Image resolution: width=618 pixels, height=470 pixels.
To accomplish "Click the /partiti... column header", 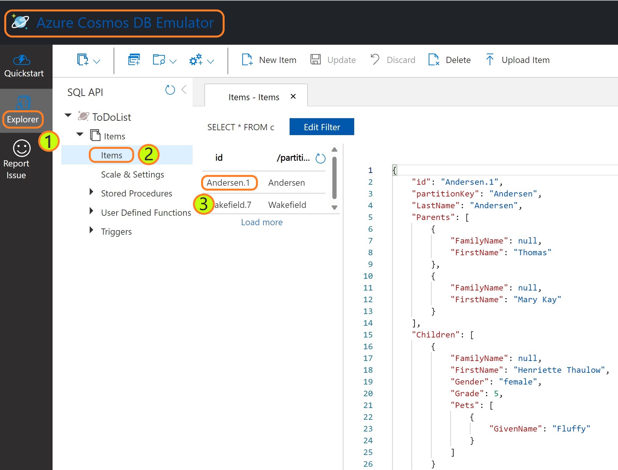I will [293, 158].
